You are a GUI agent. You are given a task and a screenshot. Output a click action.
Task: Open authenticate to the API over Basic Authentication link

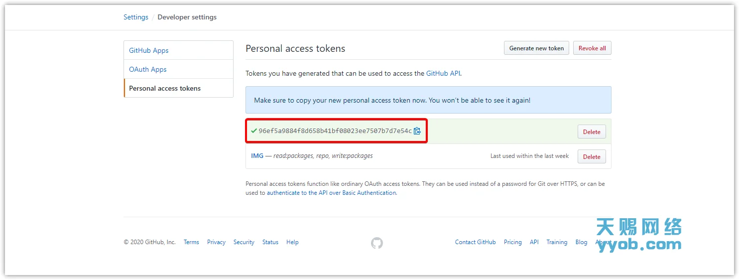[x=332, y=193]
